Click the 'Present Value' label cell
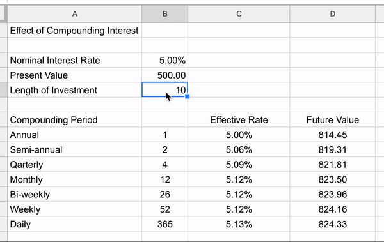The image size is (384, 242). coord(74,75)
